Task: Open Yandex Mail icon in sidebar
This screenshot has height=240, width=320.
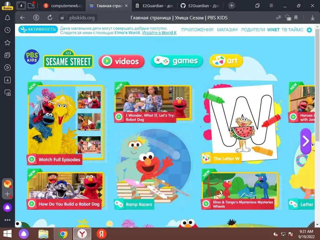Action: (x=7, y=184)
